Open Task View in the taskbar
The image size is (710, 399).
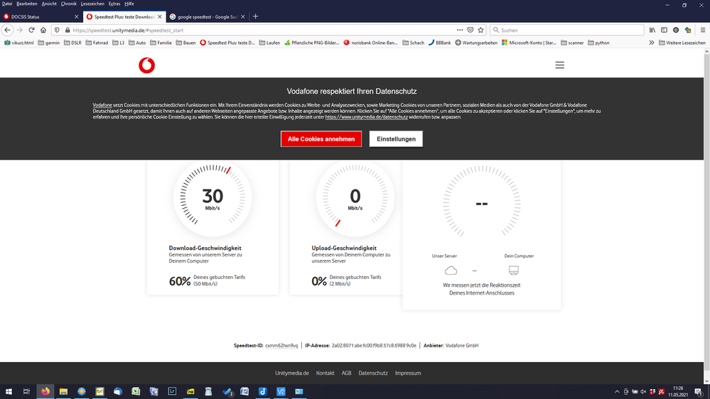(x=26, y=392)
